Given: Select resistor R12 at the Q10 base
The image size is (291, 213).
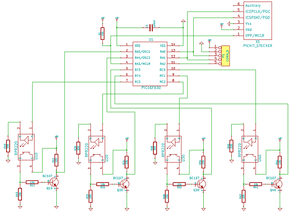Looking at the screenshot, I should (32, 182).
